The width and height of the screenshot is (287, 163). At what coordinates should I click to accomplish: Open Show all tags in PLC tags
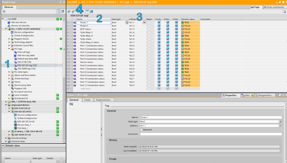click(x=24, y=52)
